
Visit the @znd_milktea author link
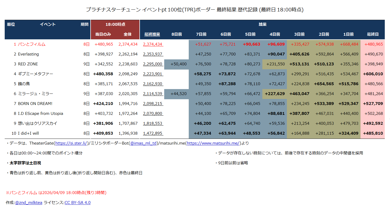coord(29,203)
